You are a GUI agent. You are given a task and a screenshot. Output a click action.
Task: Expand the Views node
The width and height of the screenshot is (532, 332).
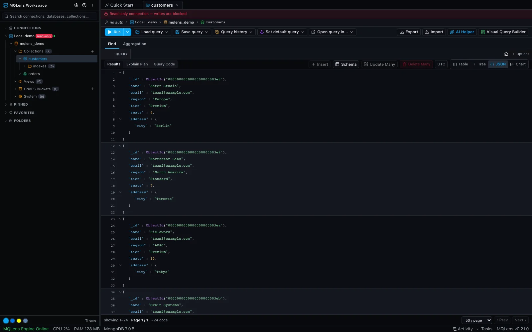[x=15, y=82]
